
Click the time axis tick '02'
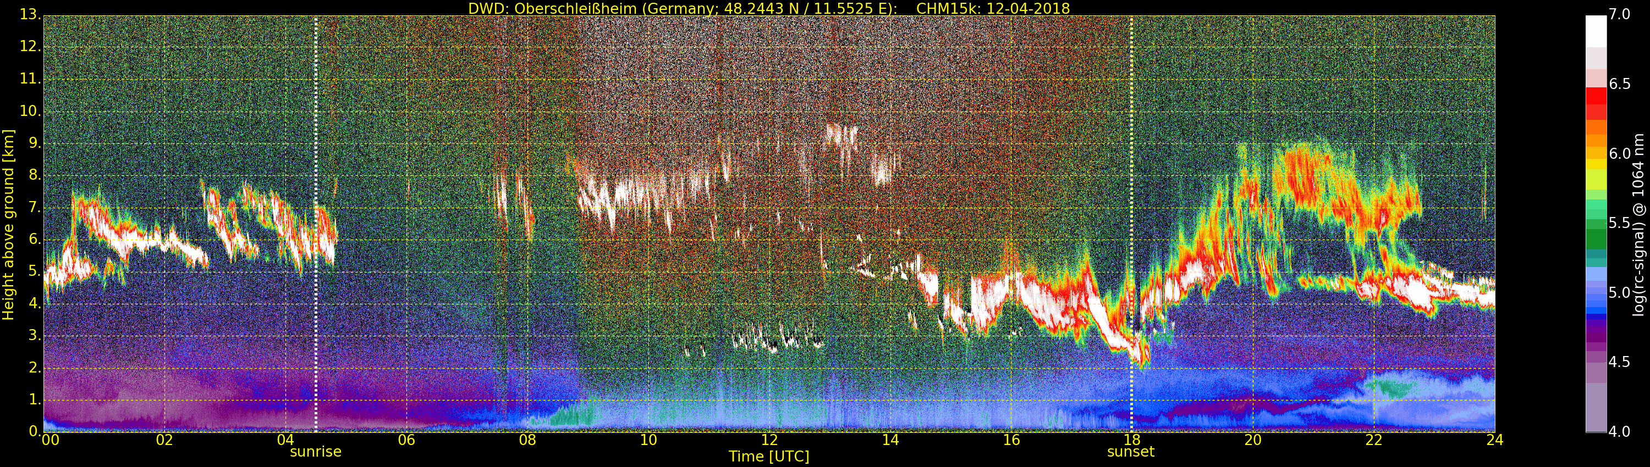pos(164,440)
